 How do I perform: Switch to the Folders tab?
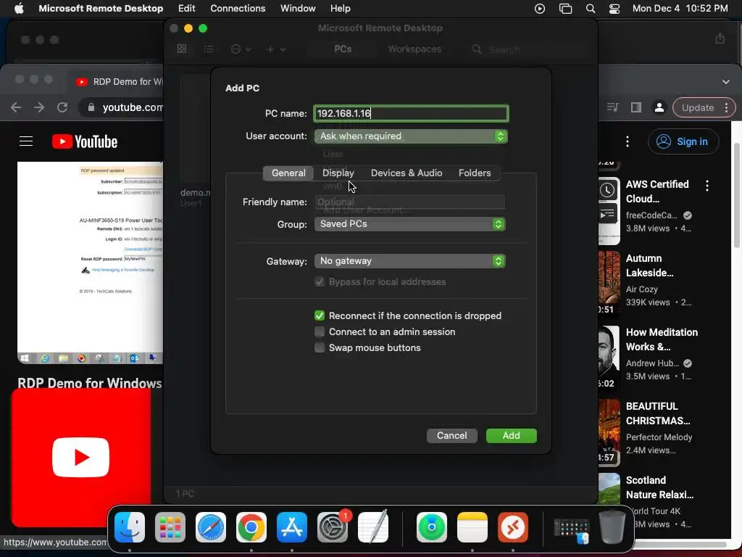click(x=475, y=173)
